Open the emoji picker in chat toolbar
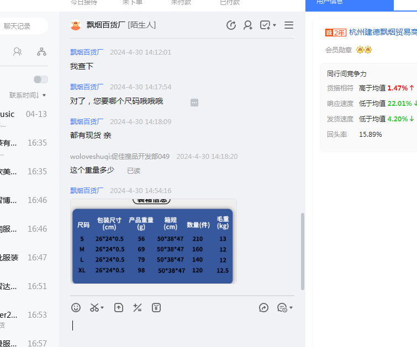Screen dimensions: 417x347 [76, 308]
